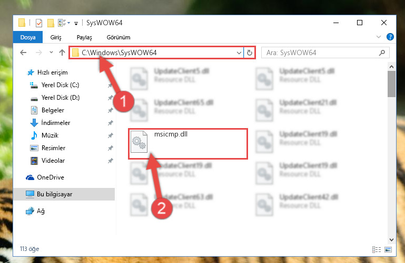Open the recent locations dropdown arrow
This screenshot has height=263, width=405.
coord(51,52)
